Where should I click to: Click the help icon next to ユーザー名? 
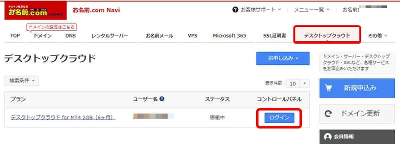coord(162,99)
